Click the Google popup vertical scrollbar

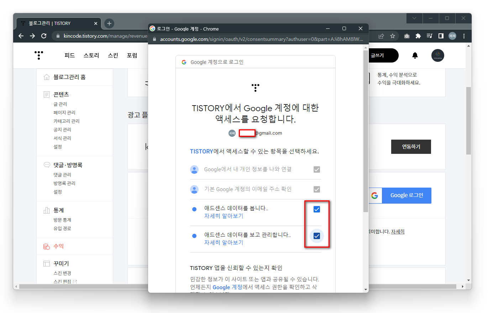tap(366, 131)
